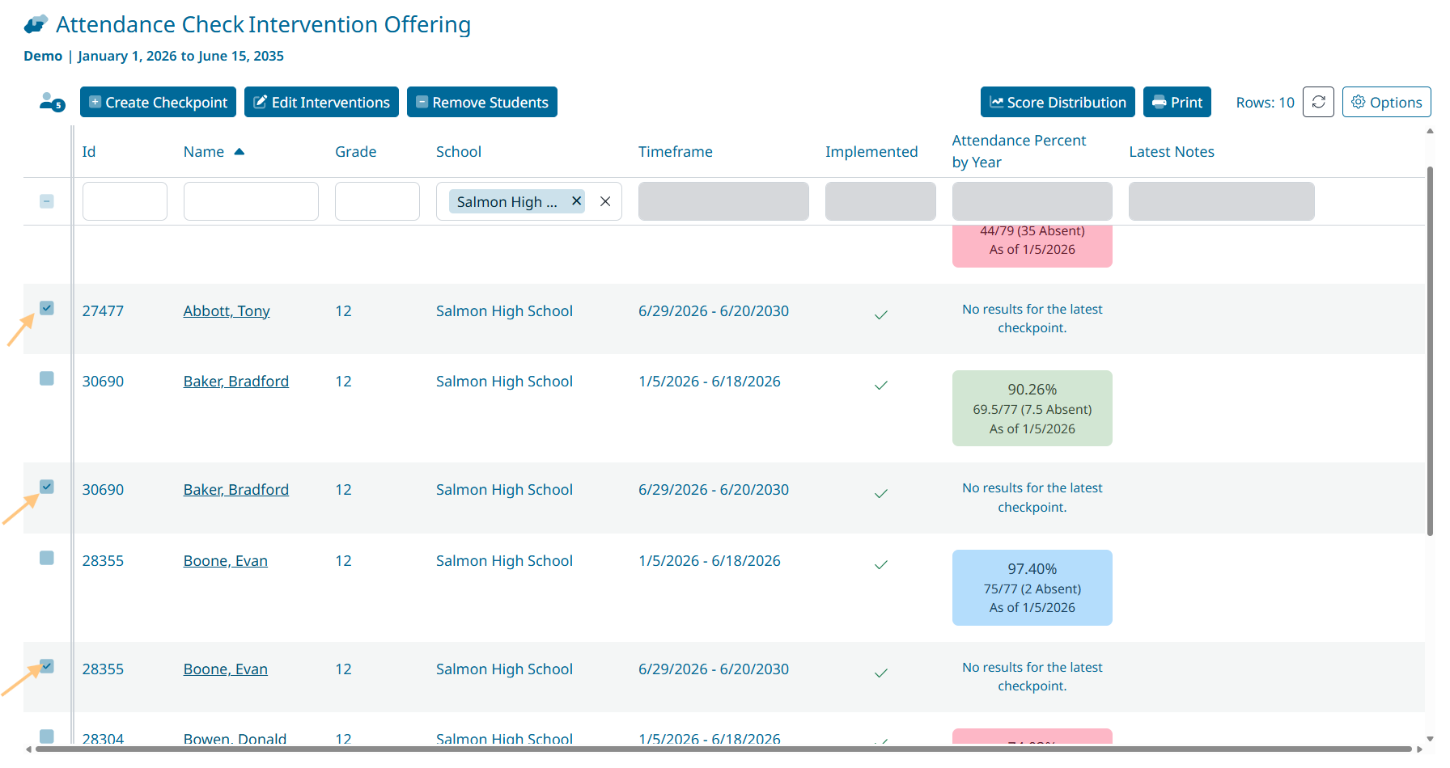Uncheck the Abbott, Tony row checkbox
This screenshot has height=768, width=1450.
(x=47, y=308)
